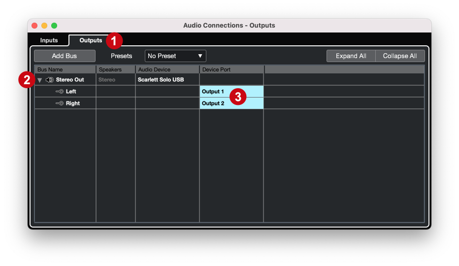This screenshot has height=266, width=459.
Task: Click the speaker icon beside Stereo Out
Action: [50, 80]
